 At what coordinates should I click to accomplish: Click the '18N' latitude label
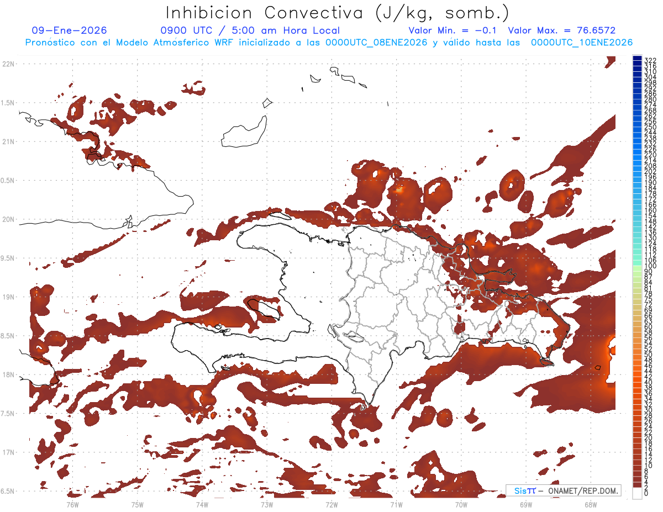click(x=9, y=374)
